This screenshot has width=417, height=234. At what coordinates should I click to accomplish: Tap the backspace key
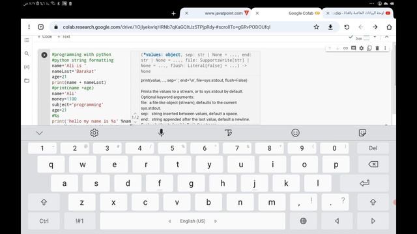pyautogui.click(x=373, y=164)
